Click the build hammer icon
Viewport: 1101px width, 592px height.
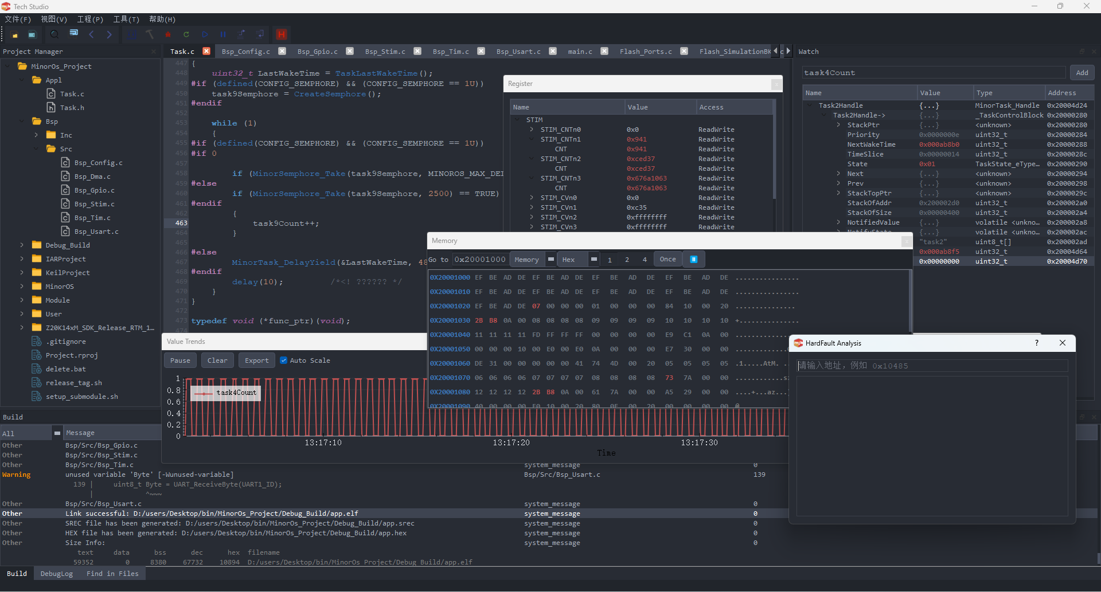tap(150, 34)
